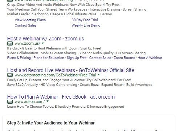Open the Zoom Rooms sitelink
This screenshot has width=184, height=131.
(x=124, y=58)
